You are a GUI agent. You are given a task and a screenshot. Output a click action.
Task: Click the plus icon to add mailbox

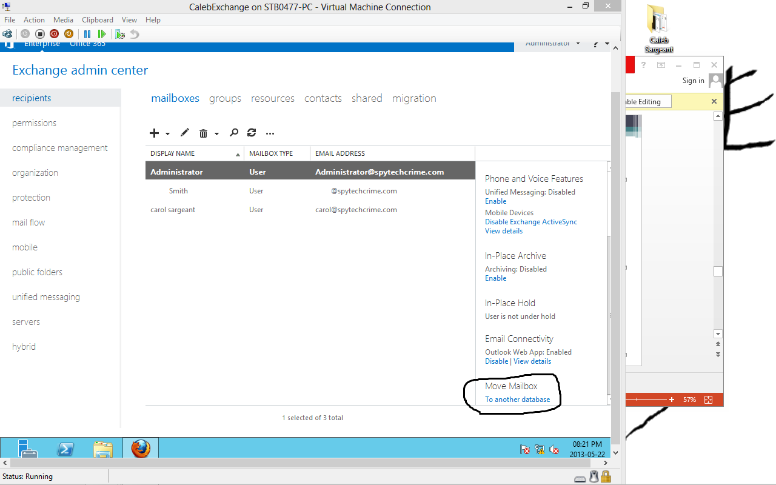154,133
